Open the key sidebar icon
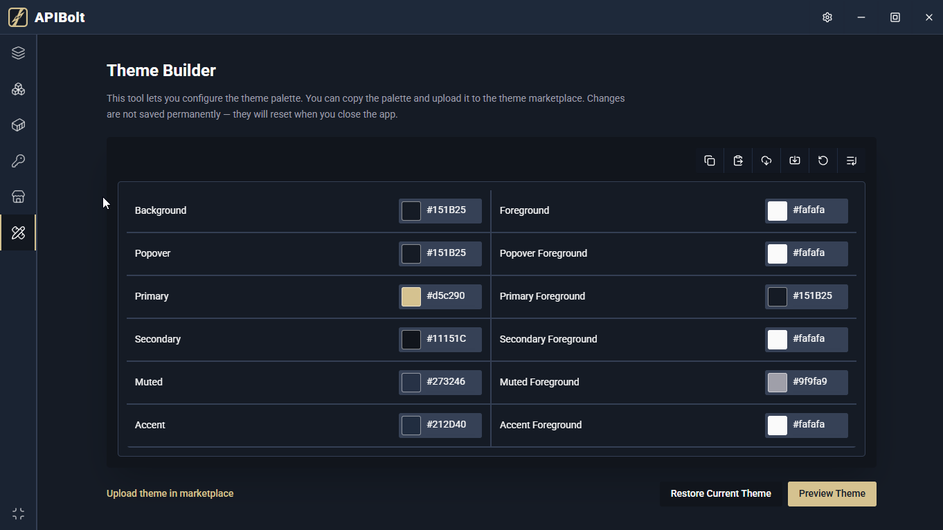The image size is (943, 530). click(x=19, y=161)
